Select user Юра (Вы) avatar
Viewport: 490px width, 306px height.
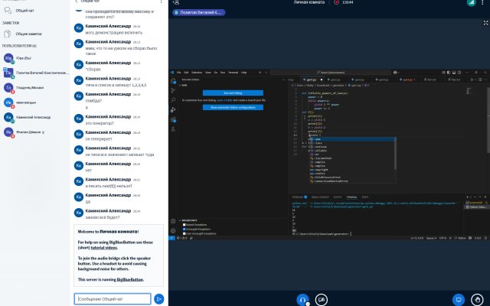pyautogui.click(x=8, y=58)
